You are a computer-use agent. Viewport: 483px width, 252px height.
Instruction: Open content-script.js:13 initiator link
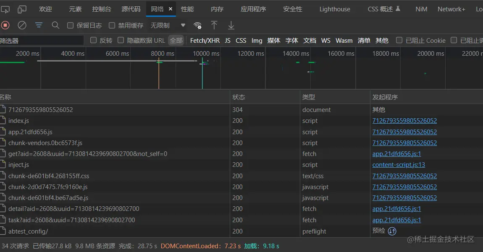(x=399, y=165)
